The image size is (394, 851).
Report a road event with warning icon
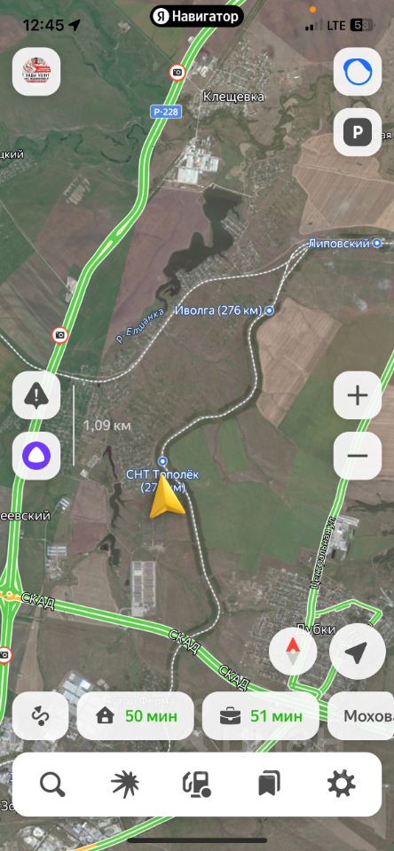(36, 395)
